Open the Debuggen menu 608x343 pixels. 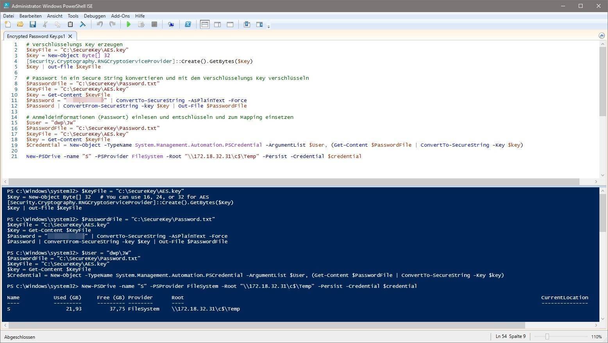pos(95,16)
